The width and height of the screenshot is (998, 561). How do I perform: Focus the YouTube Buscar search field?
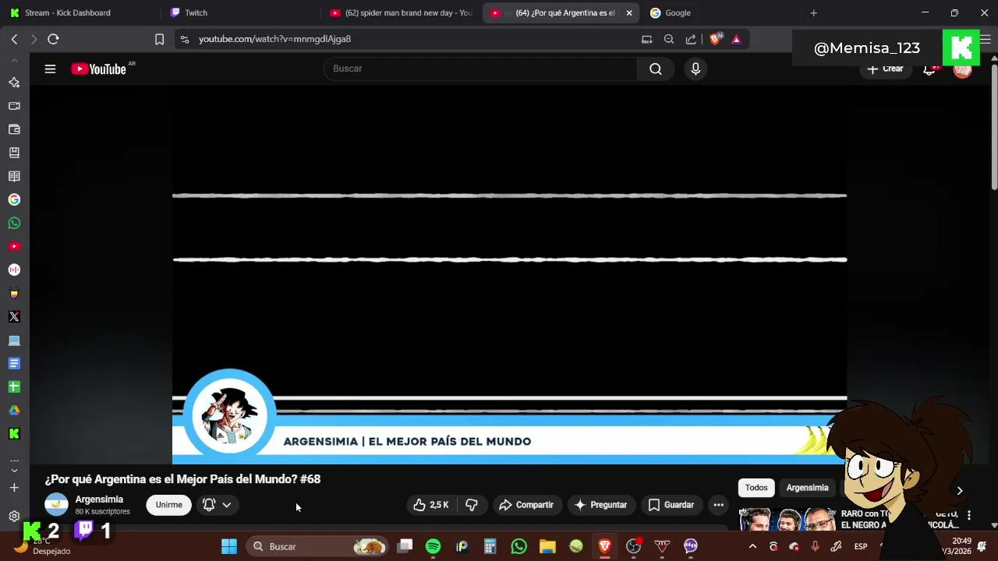pos(480,69)
